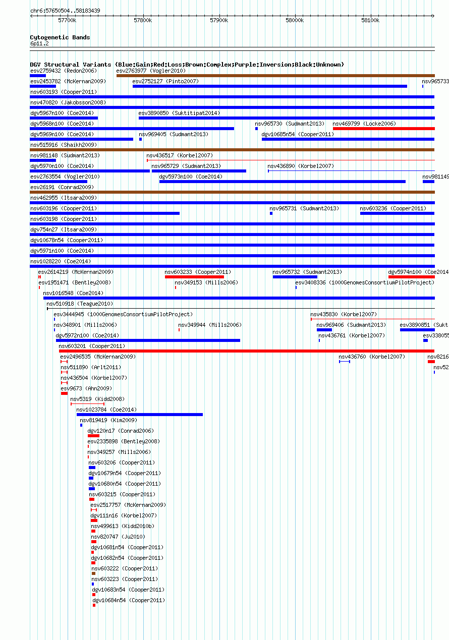Click the brown nsv515916 (Shaikh2009) complex bar

click(x=232, y=150)
